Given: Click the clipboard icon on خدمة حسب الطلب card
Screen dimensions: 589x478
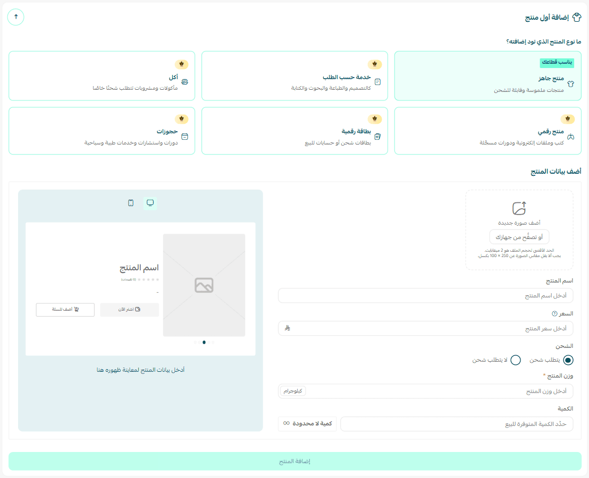Looking at the screenshot, I should coord(377,82).
